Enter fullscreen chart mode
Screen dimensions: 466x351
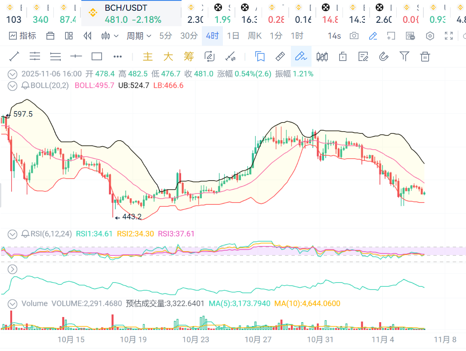(449, 36)
